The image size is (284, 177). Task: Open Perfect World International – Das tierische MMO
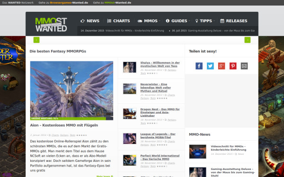pyautogui.click(x=160, y=157)
